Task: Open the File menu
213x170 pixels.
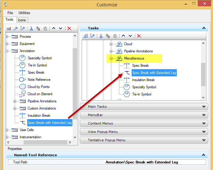Action: pos(10,13)
